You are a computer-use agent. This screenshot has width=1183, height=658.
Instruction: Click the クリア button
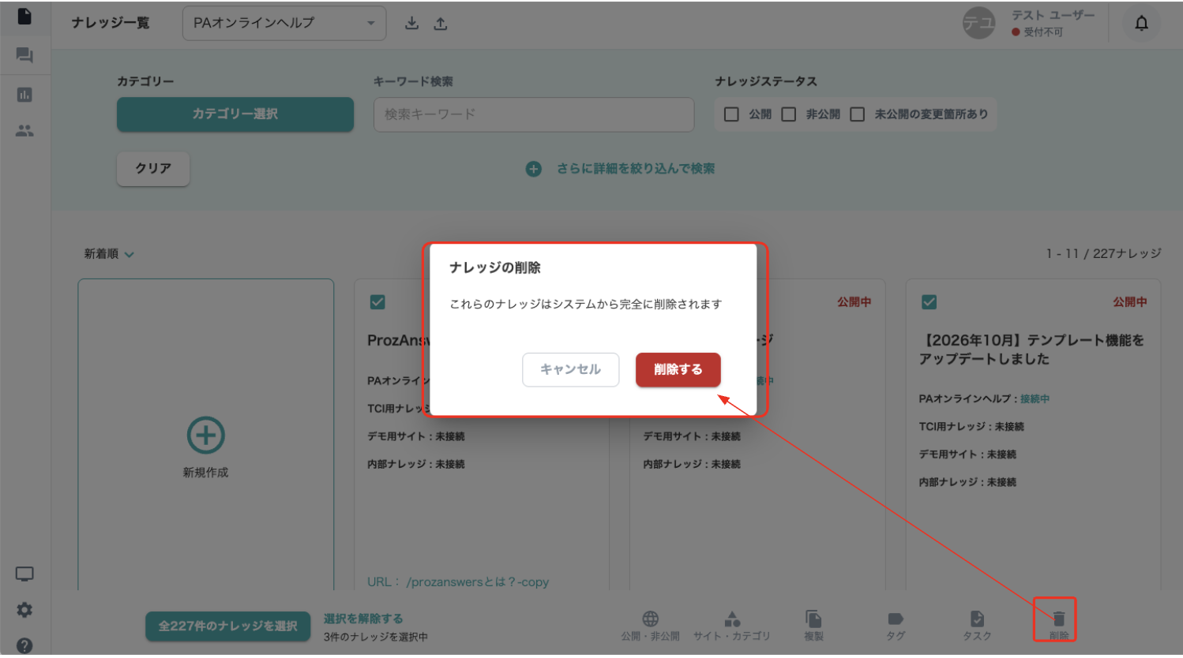pos(153,169)
